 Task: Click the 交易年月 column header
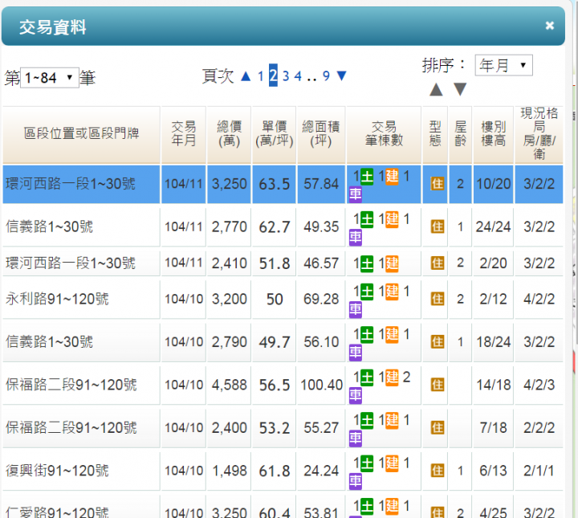[x=184, y=135]
